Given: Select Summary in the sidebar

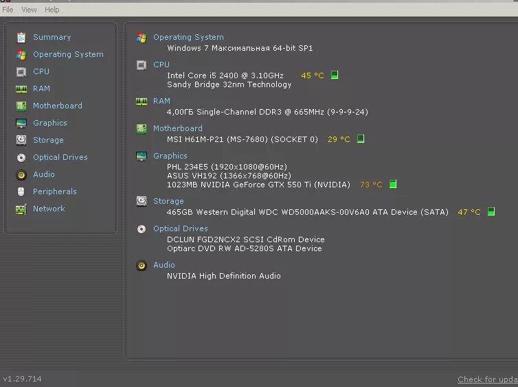Looking at the screenshot, I should [52, 37].
